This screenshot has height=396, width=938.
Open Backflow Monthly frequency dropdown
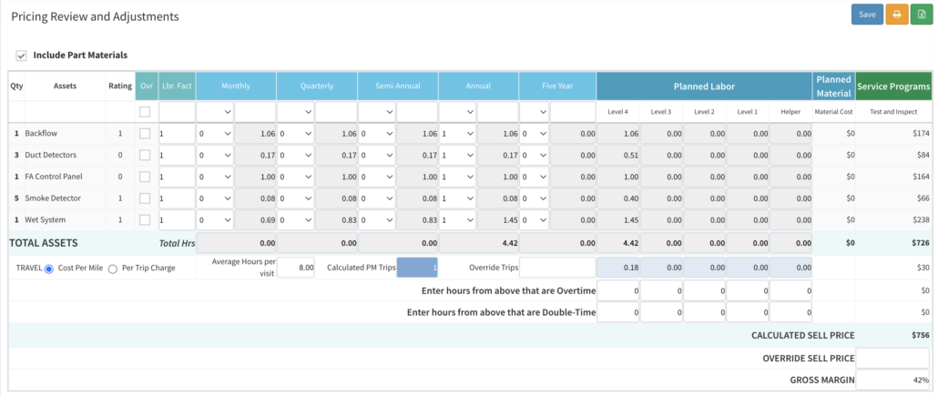click(214, 133)
